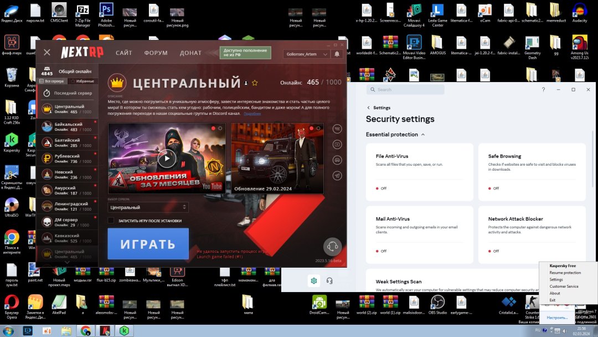Click the crown icon beside Центральный title
The width and height of the screenshot is (598, 337).
pyautogui.click(x=117, y=83)
